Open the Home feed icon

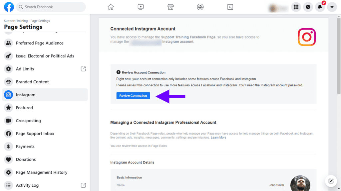(x=111, y=7)
